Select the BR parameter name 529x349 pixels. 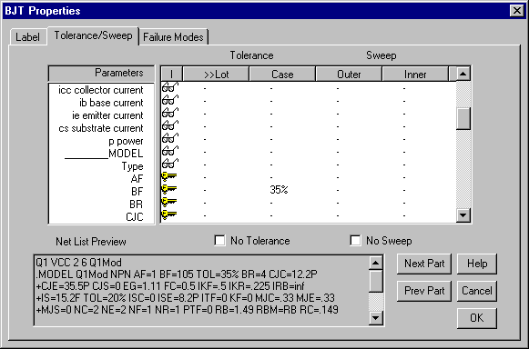coord(137,204)
